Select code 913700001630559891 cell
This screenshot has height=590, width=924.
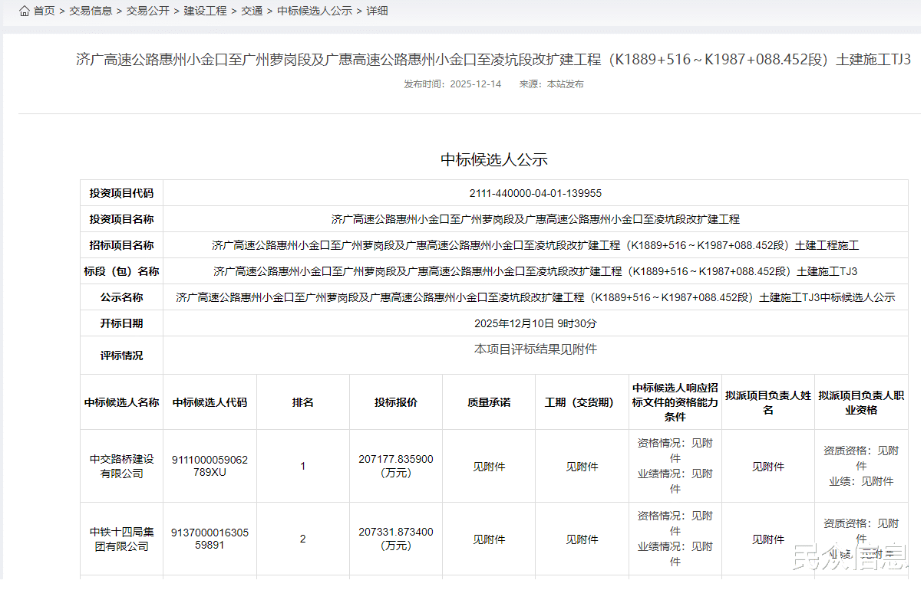(210, 539)
